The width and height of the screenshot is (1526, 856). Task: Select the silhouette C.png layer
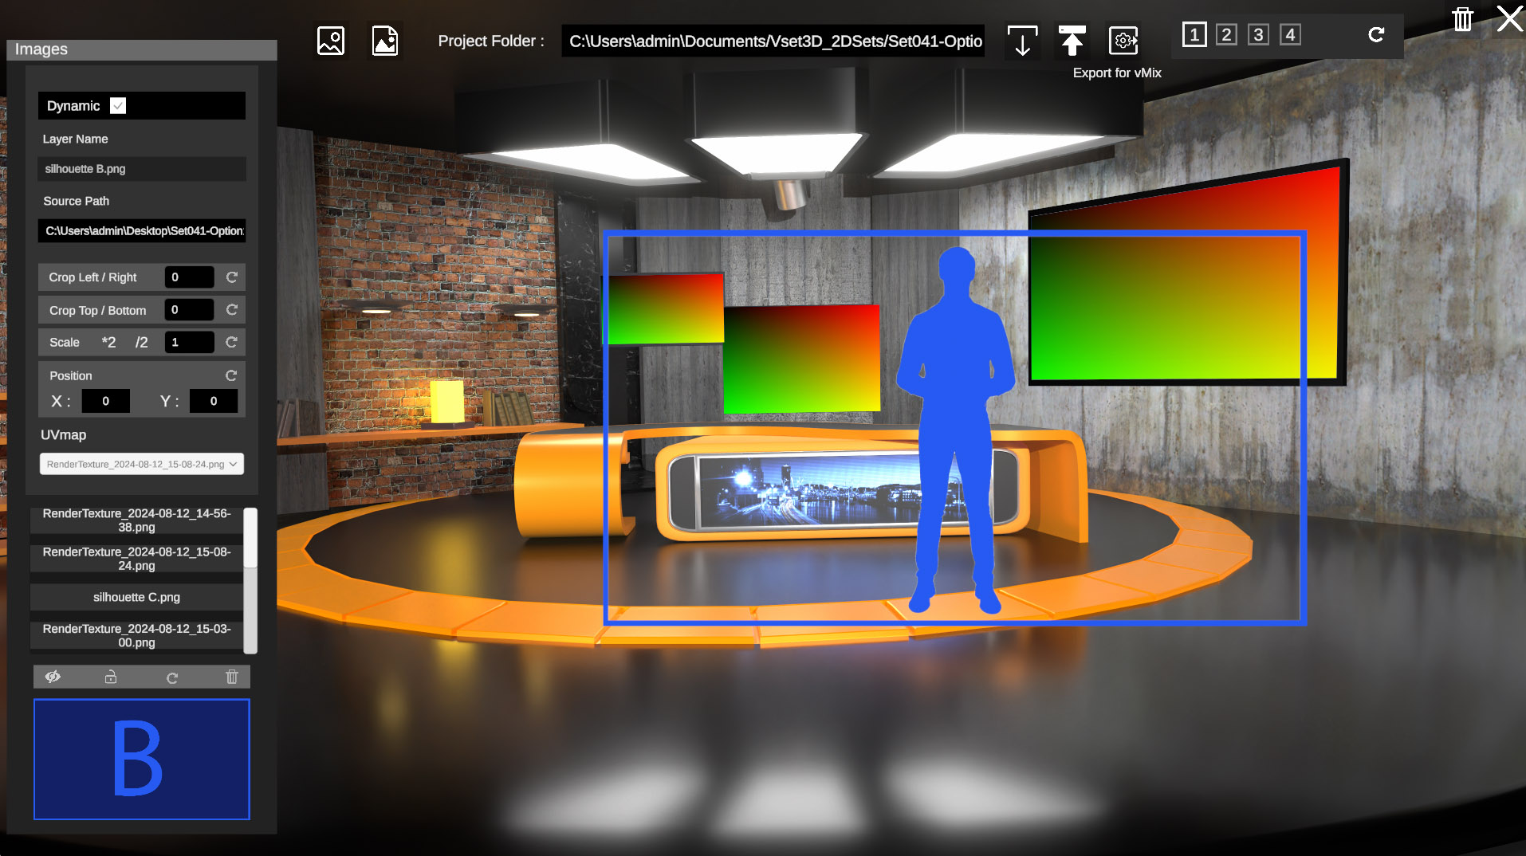pyautogui.click(x=136, y=597)
